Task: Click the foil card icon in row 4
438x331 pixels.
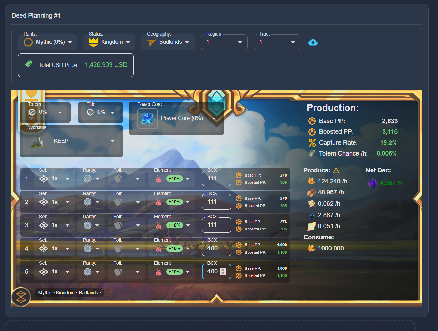Action: tap(118, 249)
